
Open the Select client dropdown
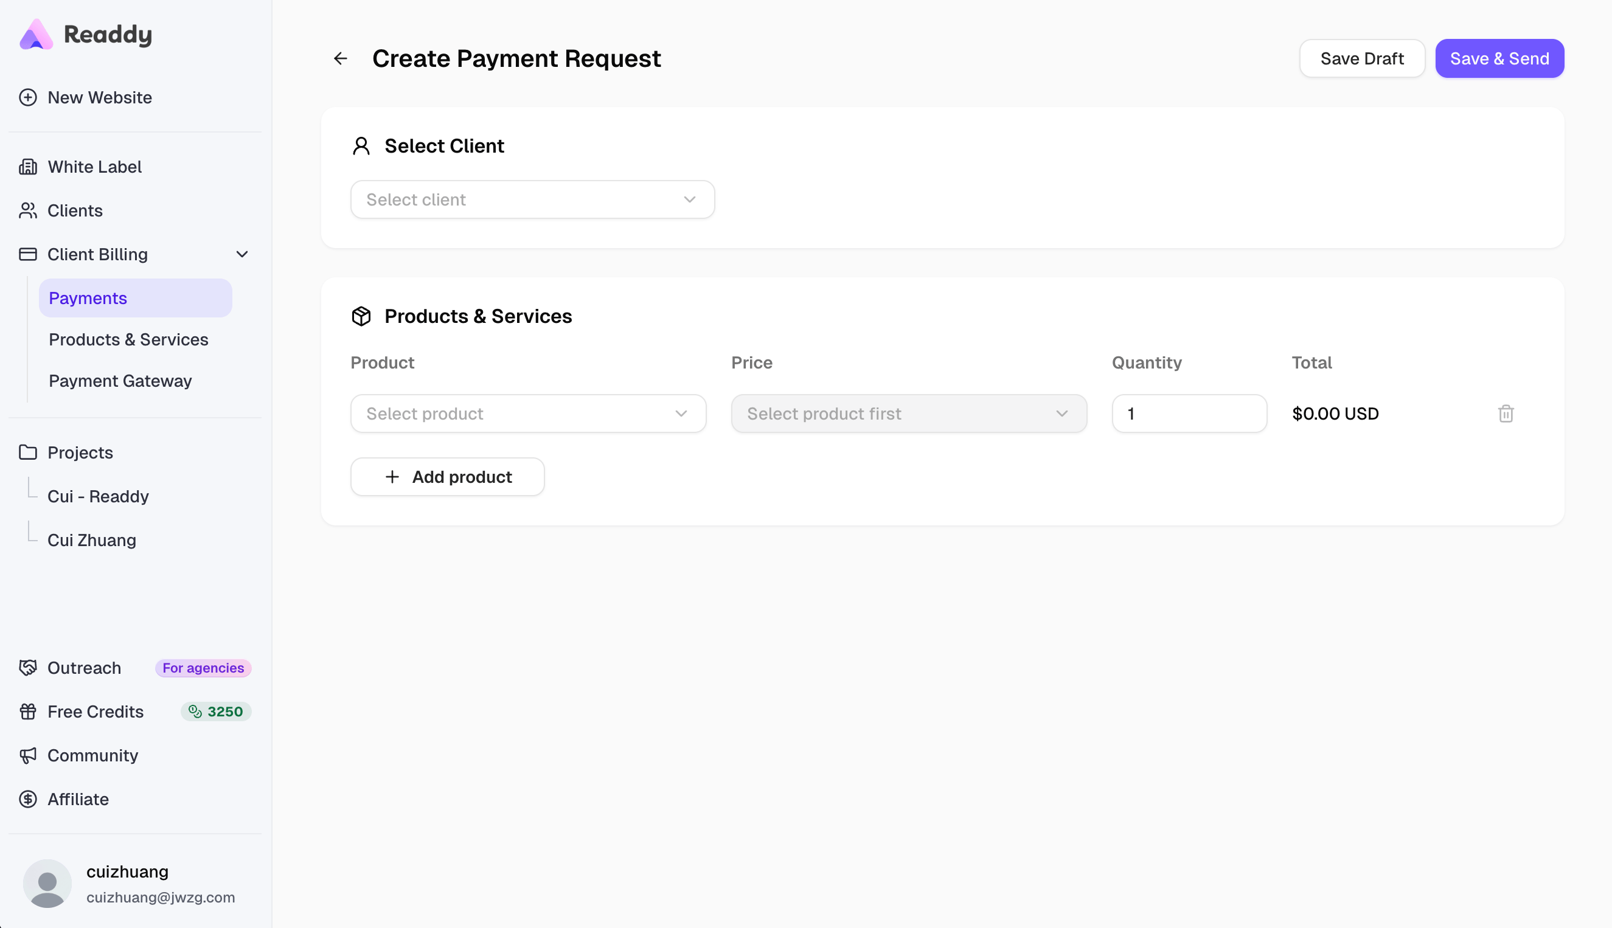coord(533,199)
